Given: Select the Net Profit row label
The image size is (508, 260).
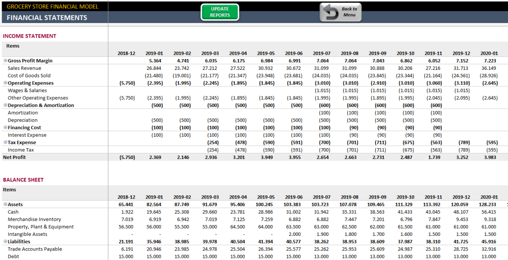Looking at the screenshot, I should [x=14, y=157].
